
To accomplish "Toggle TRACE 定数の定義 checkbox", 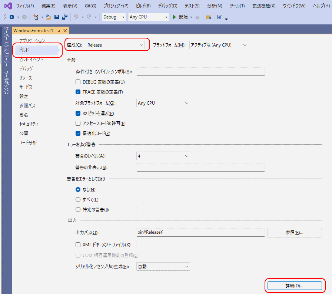I will point(78,92).
